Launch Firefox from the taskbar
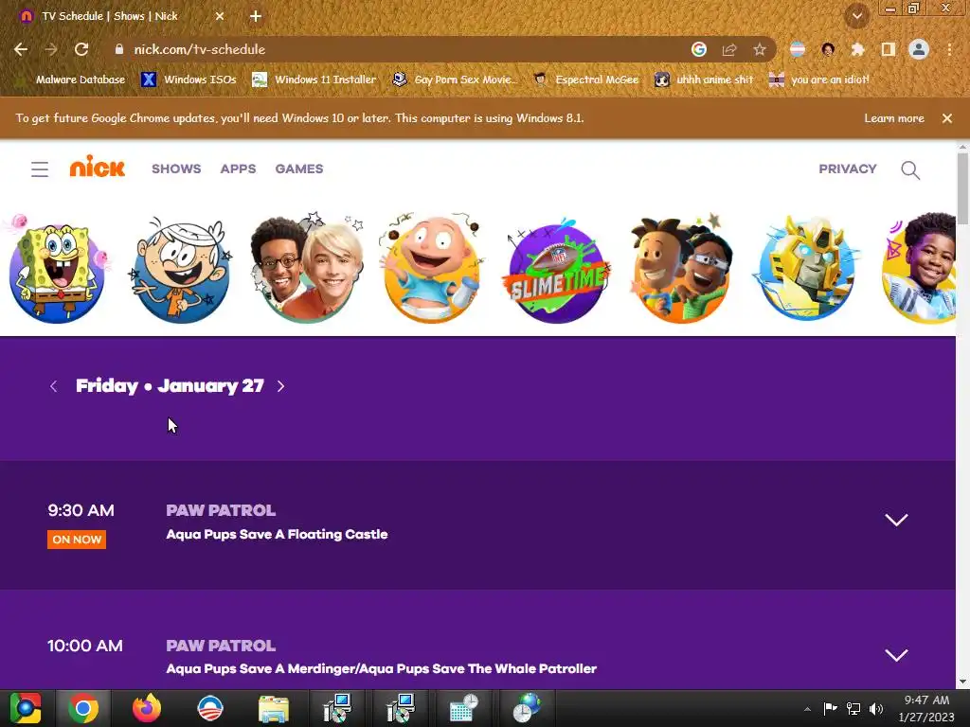The image size is (970, 727). [146, 708]
